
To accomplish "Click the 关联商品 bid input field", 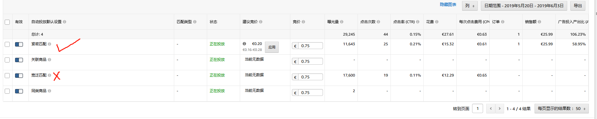I will [310, 62].
